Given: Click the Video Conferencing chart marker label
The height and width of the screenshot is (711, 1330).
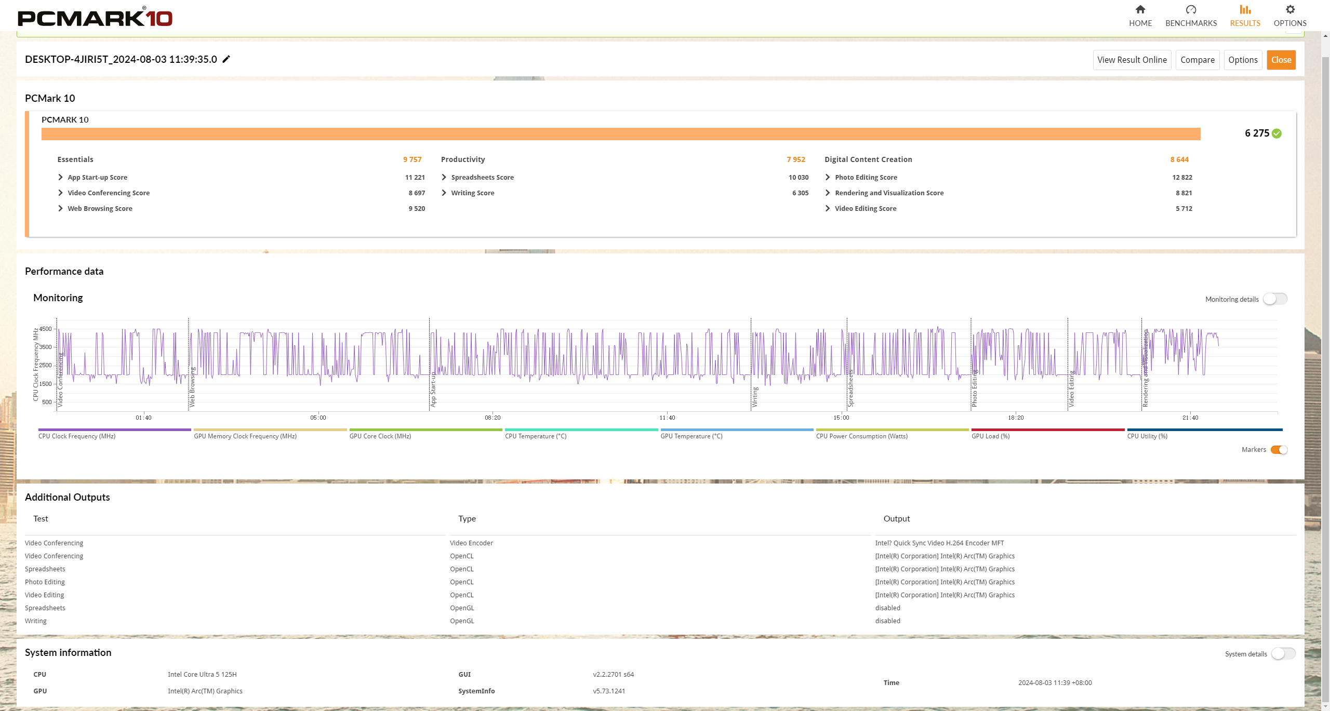Looking at the screenshot, I should (x=60, y=379).
